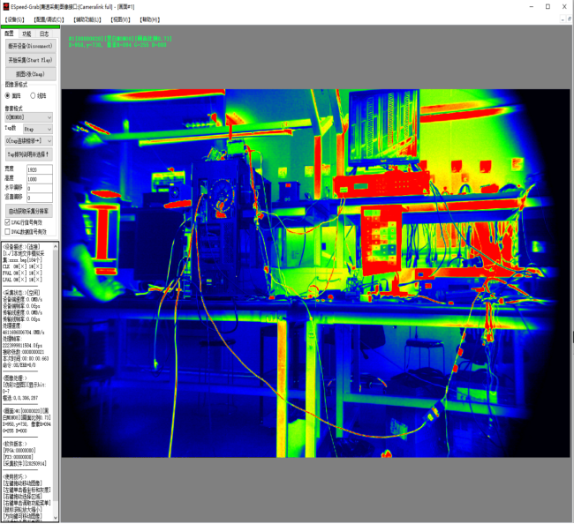Click the FVAL status line in info panel
The height and width of the screenshot is (524, 574).
tap(23, 273)
